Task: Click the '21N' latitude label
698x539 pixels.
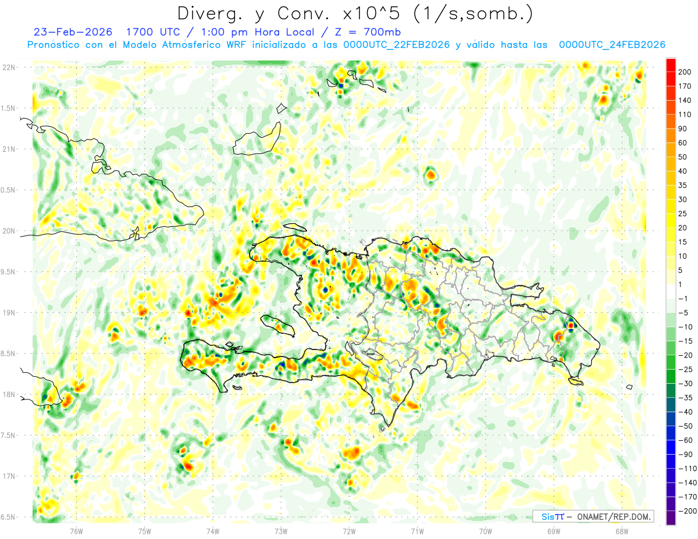Action: (8, 149)
